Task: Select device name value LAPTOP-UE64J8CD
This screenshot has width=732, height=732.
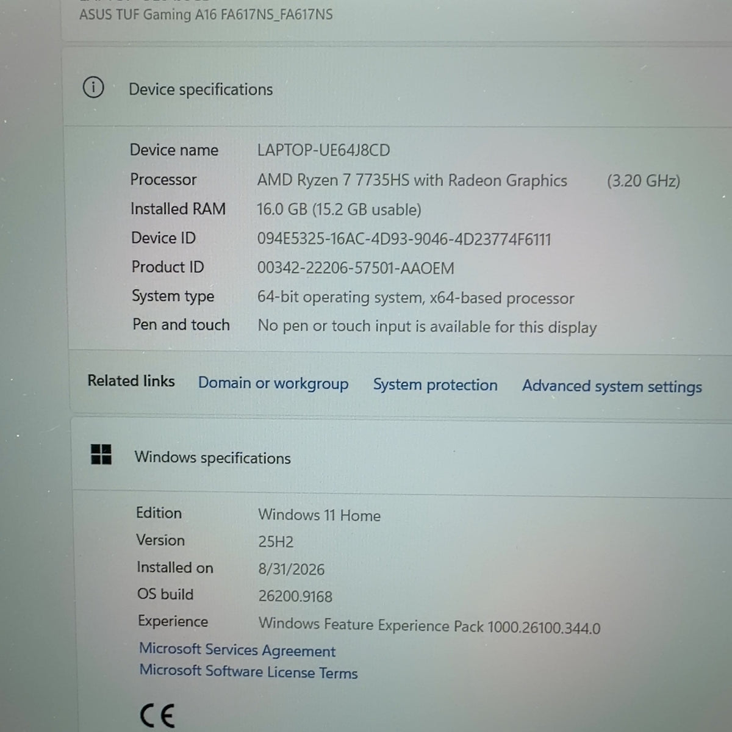Action: 323,150
